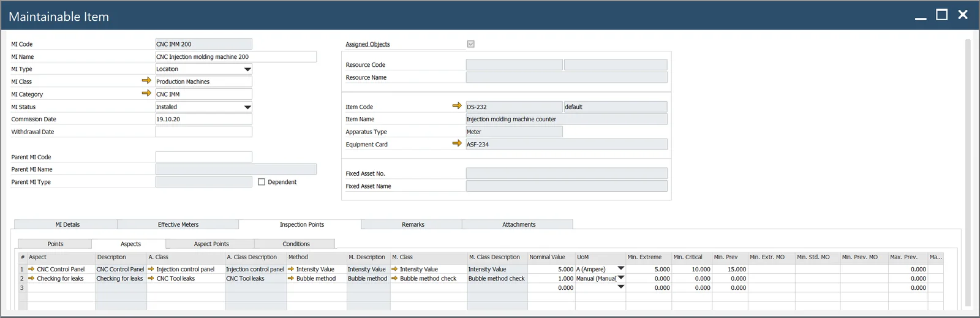This screenshot has height=318, width=980.
Task: Click the Nominal Value column header
Action: coord(551,257)
